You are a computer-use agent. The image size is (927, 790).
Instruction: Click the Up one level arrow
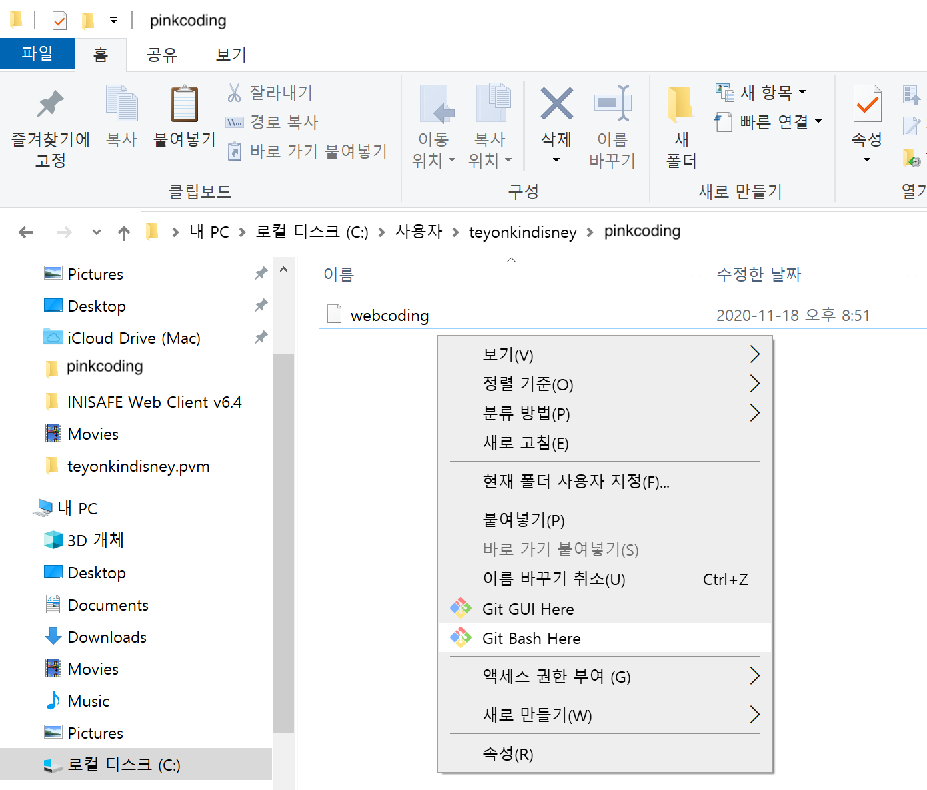[x=124, y=232]
